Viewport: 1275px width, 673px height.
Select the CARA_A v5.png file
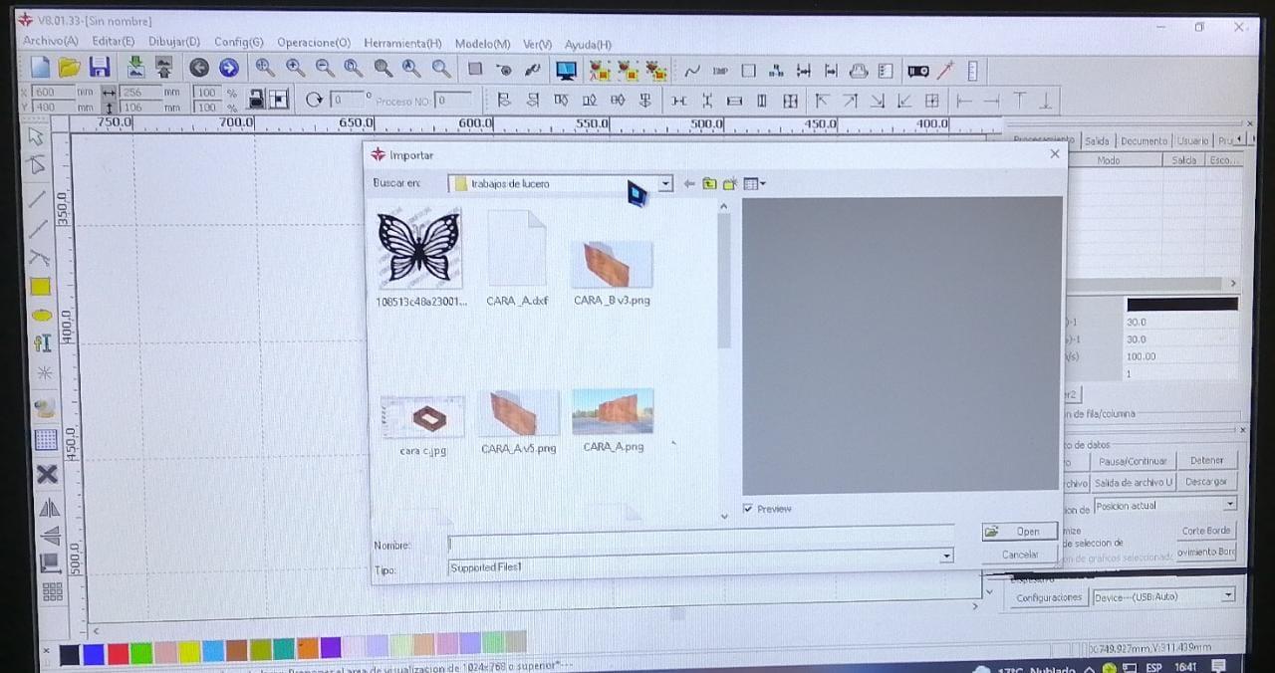(518, 422)
